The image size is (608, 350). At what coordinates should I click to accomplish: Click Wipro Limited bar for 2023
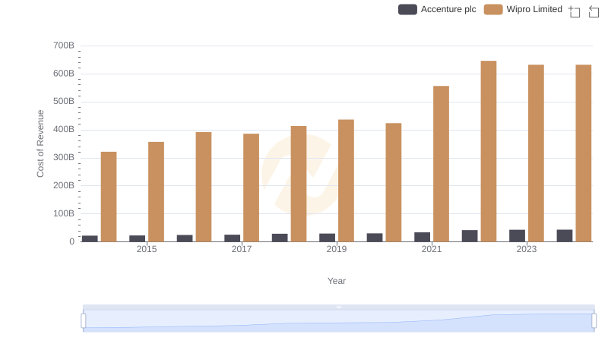pos(536,153)
